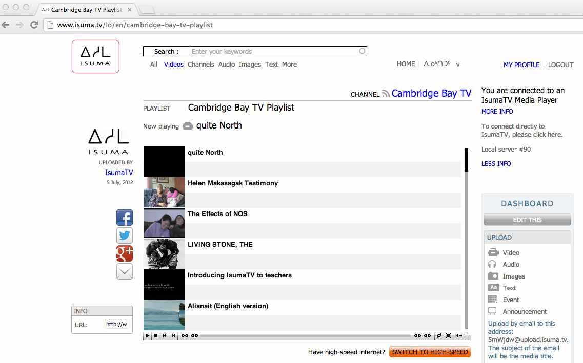Viewport: 583px width, 363px height.
Task: Share on Twitter
Action: 125,236
